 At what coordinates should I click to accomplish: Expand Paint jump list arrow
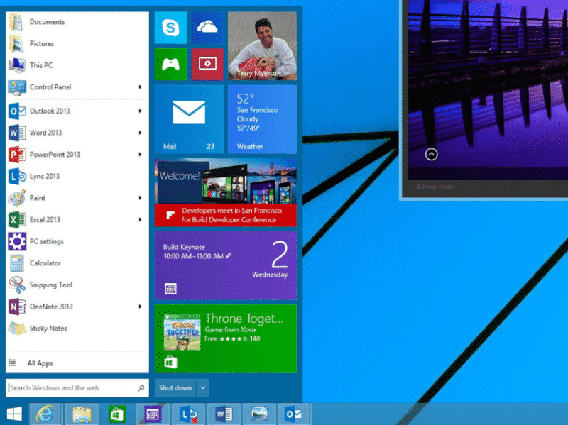140,198
